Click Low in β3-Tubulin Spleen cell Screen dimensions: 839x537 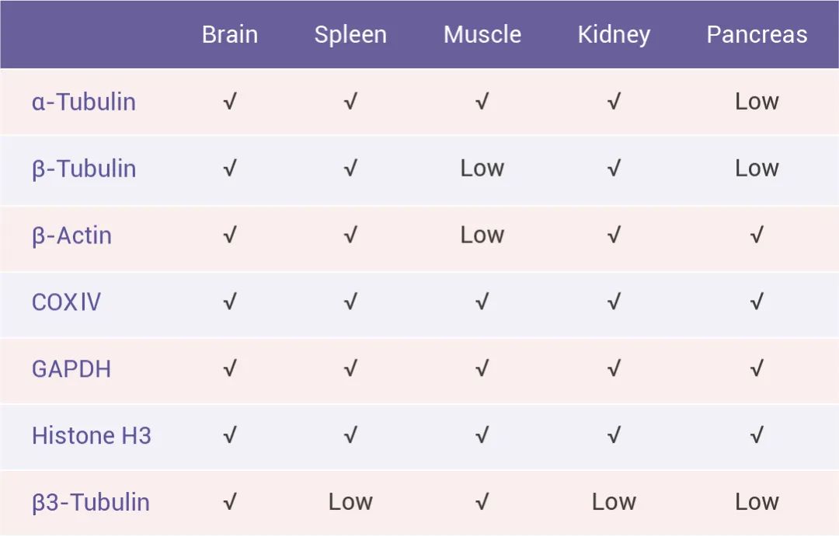click(x=350, y=503)
